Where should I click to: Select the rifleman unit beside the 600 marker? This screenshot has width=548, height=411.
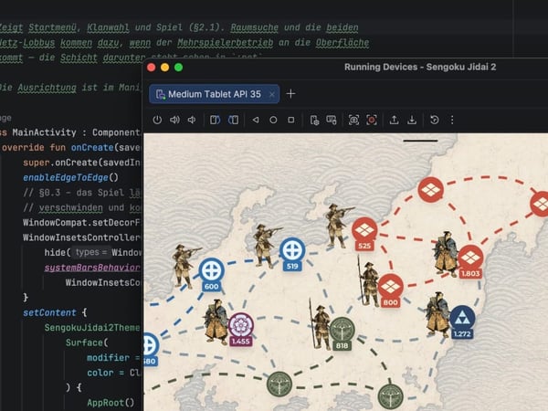[x=185, y=267]
